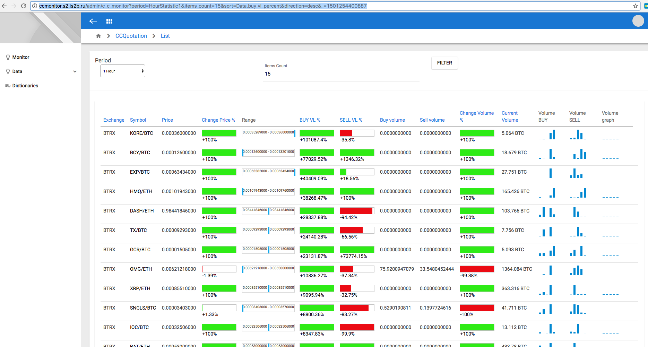Click the home breadcrumb icon
Screen dimensions: 648x347
(98, 36)
